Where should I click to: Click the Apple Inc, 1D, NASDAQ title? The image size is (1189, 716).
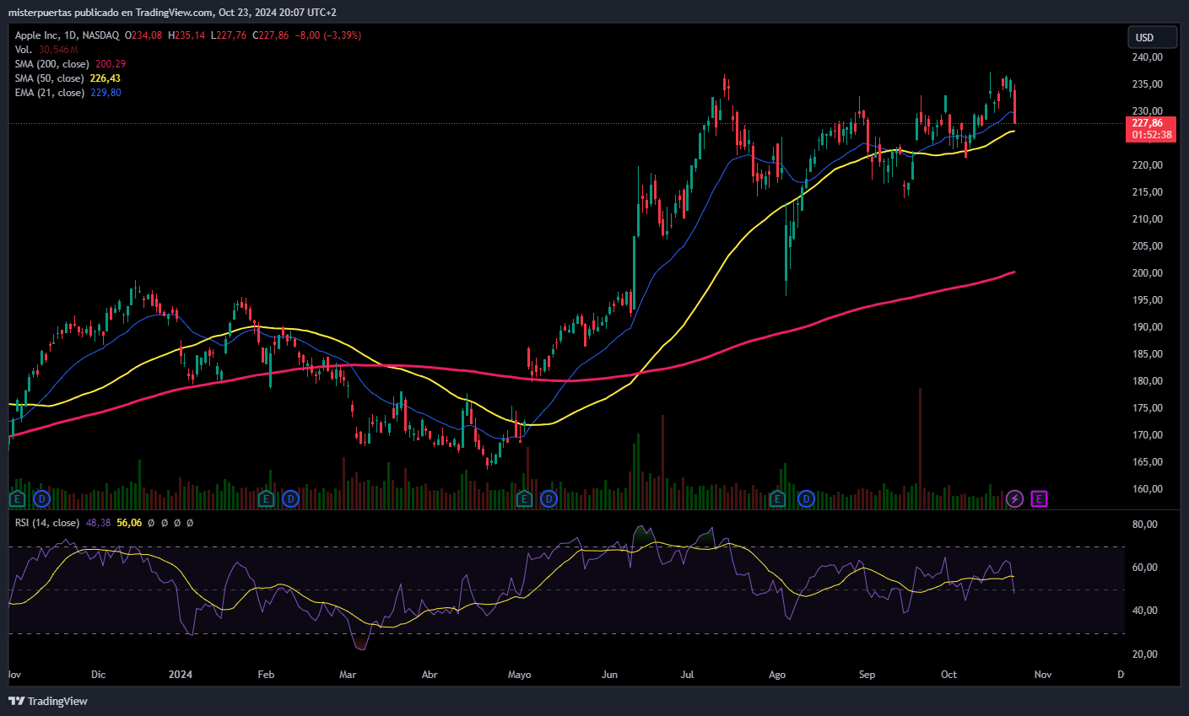click(x=67, y=35)
